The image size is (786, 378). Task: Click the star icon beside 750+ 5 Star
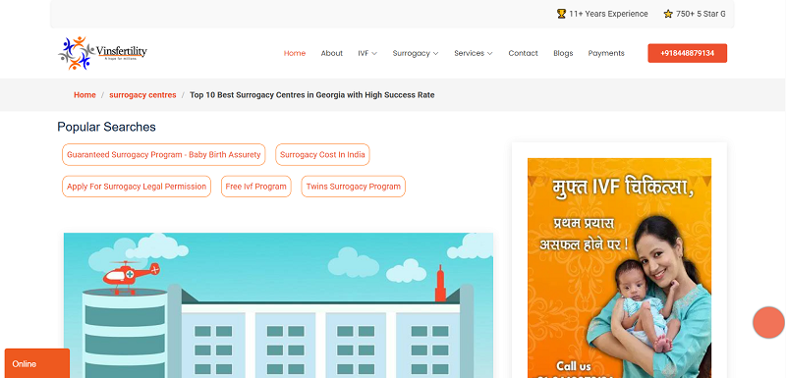tap(668, 14)
